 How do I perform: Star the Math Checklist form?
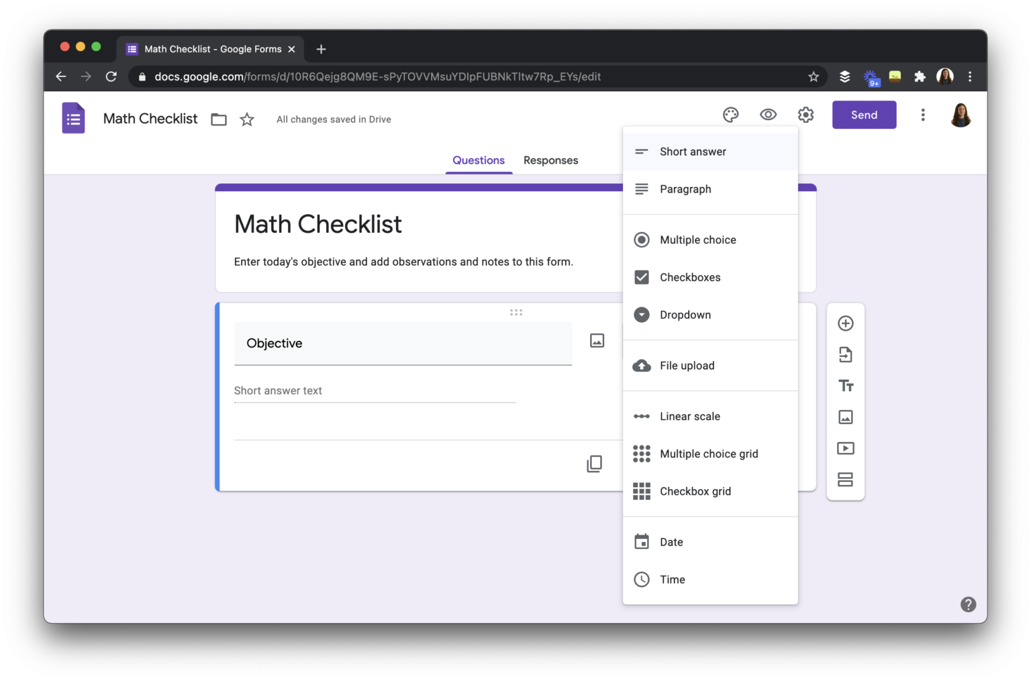pos(246,119)
